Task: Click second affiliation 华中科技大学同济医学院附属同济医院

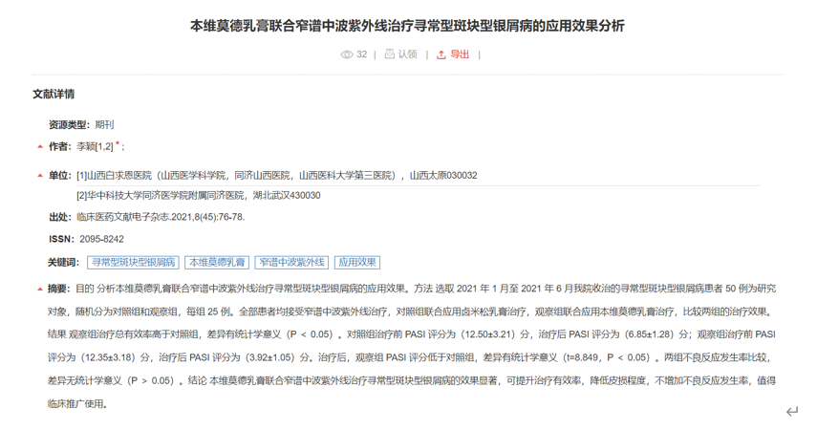Action: 166,196
